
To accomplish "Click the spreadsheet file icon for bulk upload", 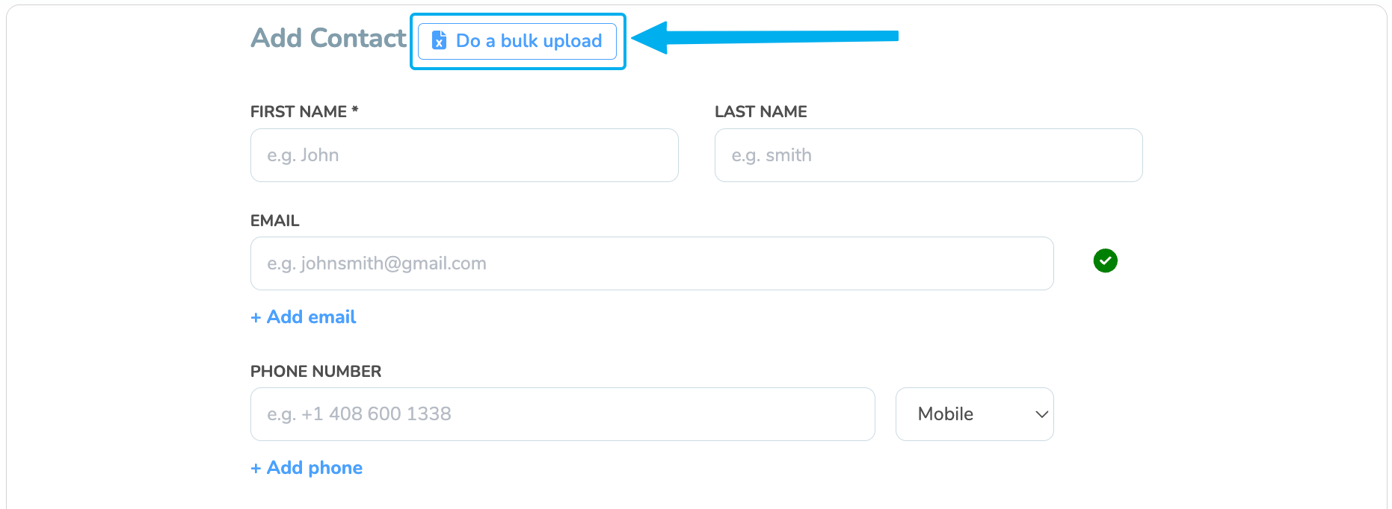I will (x=440, y=40).
